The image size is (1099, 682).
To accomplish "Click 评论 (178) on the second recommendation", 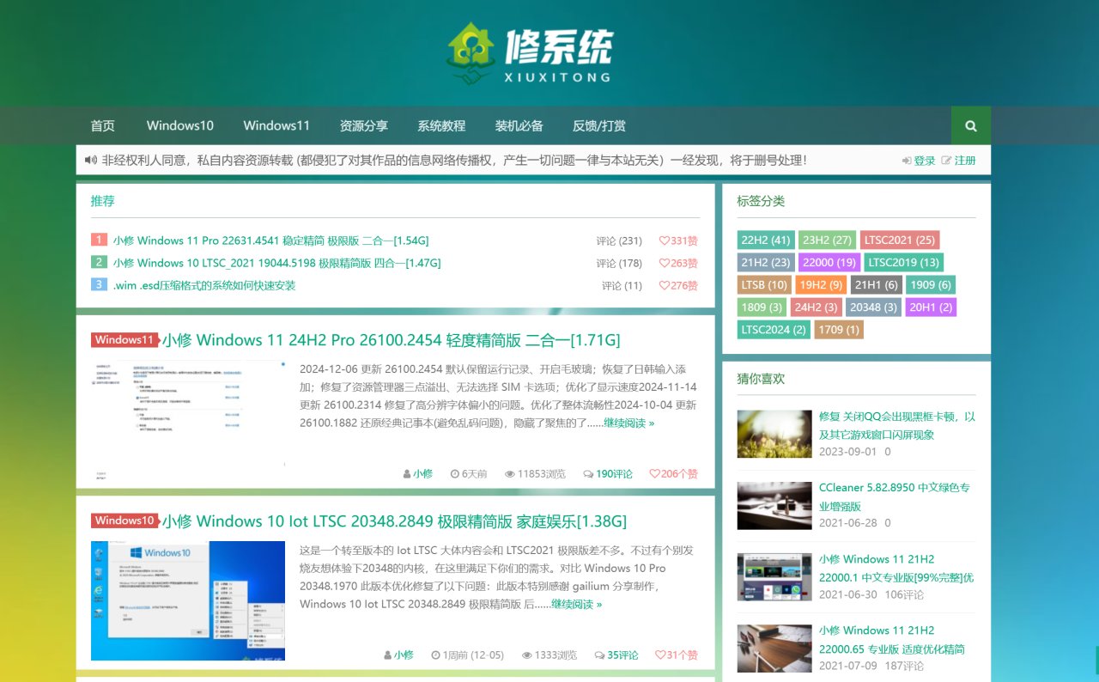I will [619, 263].
